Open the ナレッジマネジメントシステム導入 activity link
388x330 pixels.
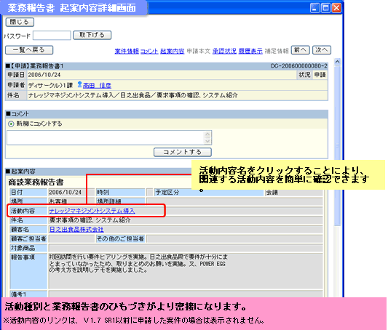(92, 211)
